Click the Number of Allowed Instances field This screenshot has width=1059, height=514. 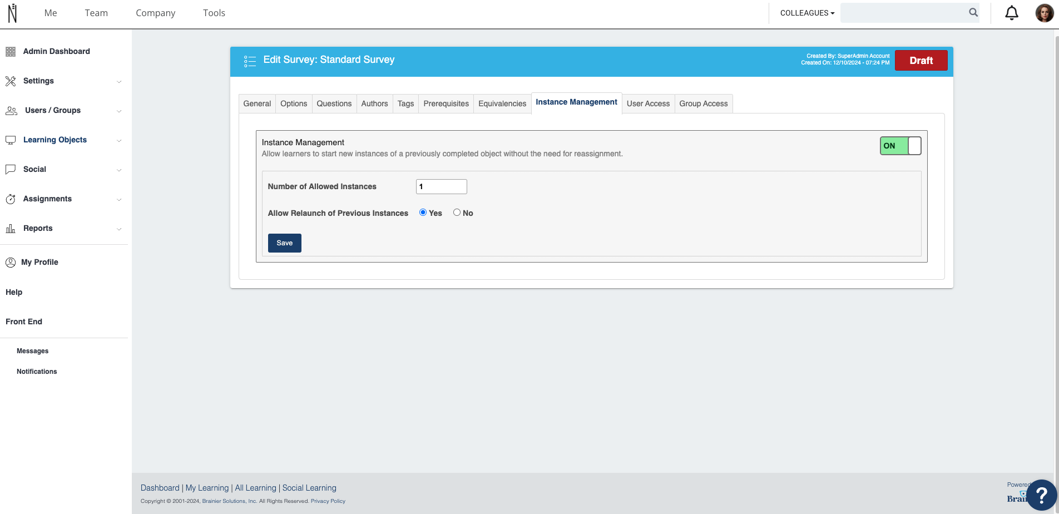442,187
